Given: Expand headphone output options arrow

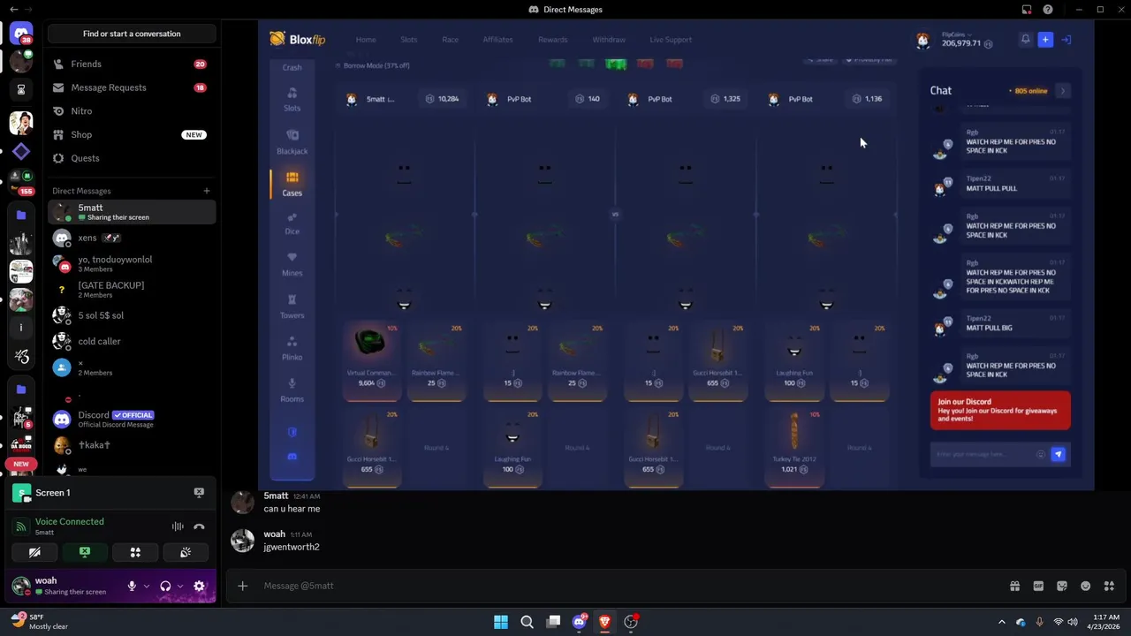Looking at the screenshot, I should pyautogui.click(x=180, y=586).
